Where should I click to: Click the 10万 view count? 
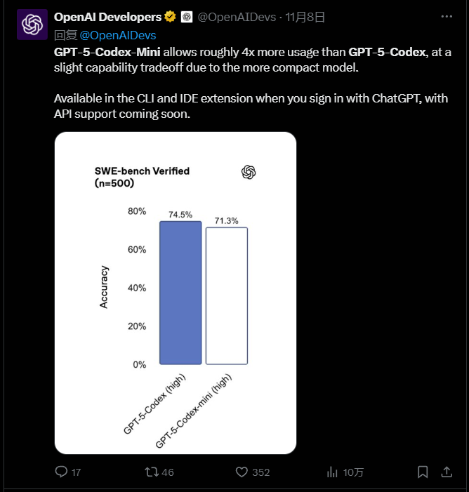(353, 472)
